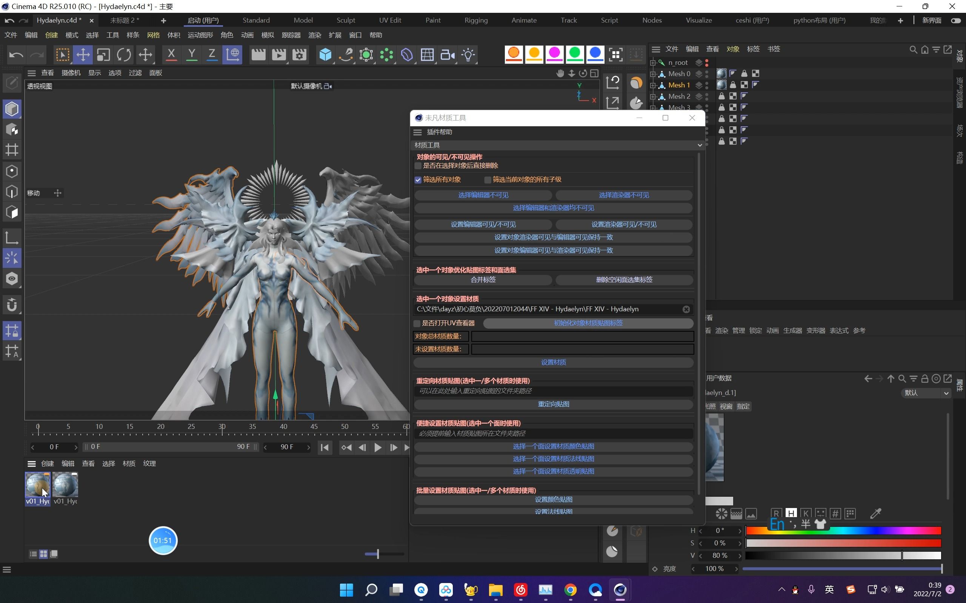Click the green circle layout icon
The image size is (966, 603).
(575, 54)
